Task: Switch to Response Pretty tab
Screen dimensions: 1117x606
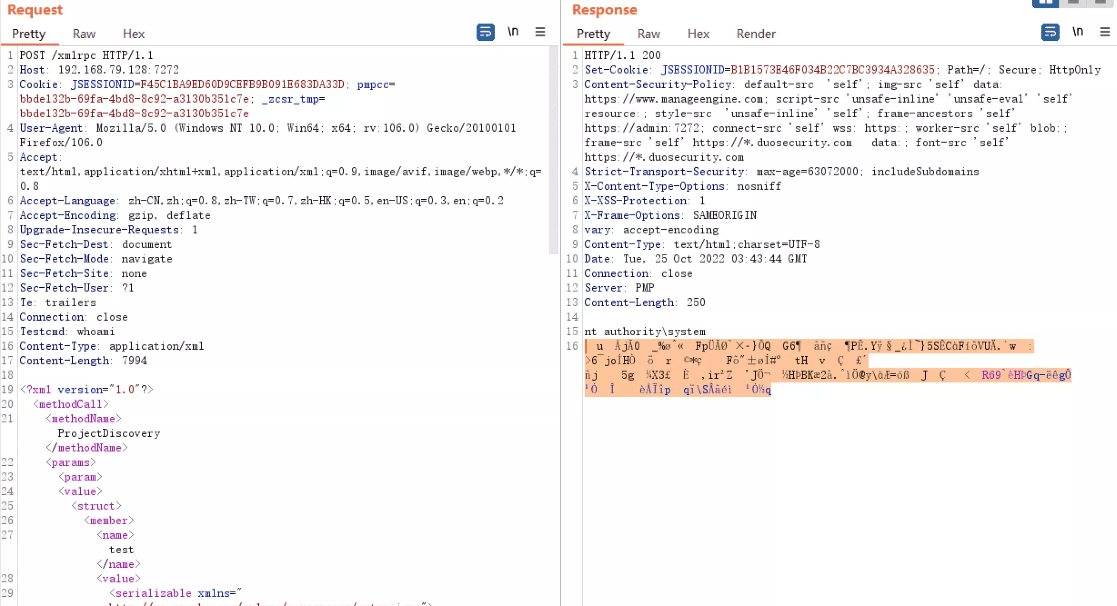Action: click(x=593, y=34)
